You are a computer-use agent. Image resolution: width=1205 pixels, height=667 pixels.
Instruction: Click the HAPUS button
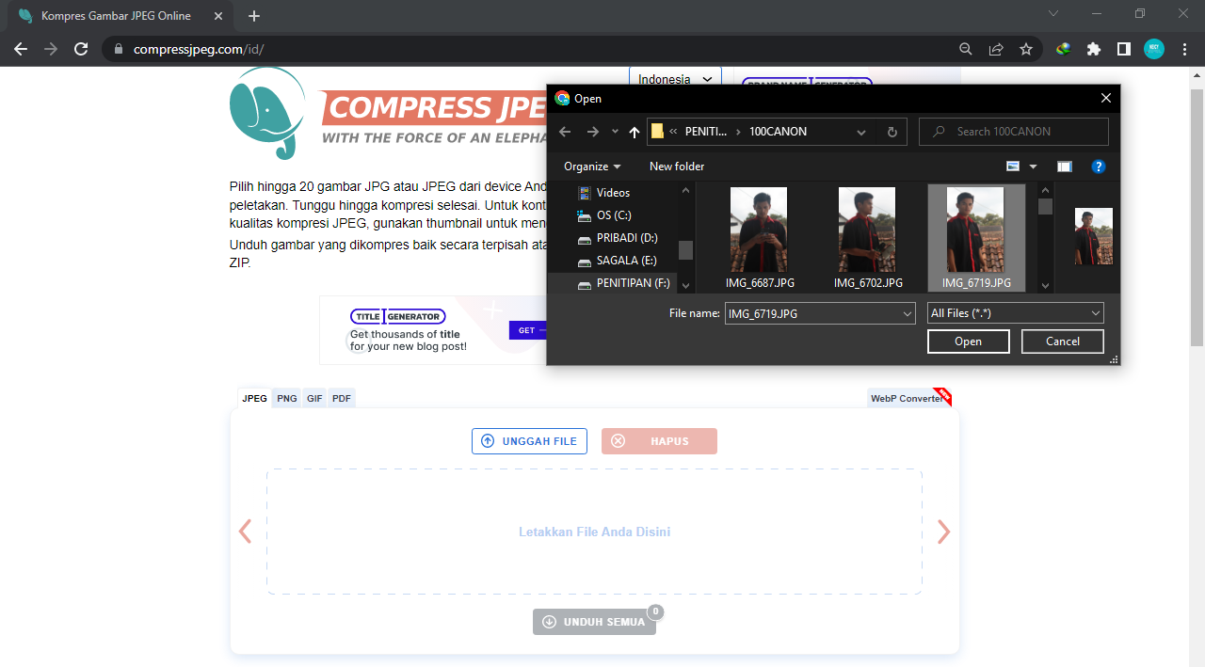click(x=659, y=441)
